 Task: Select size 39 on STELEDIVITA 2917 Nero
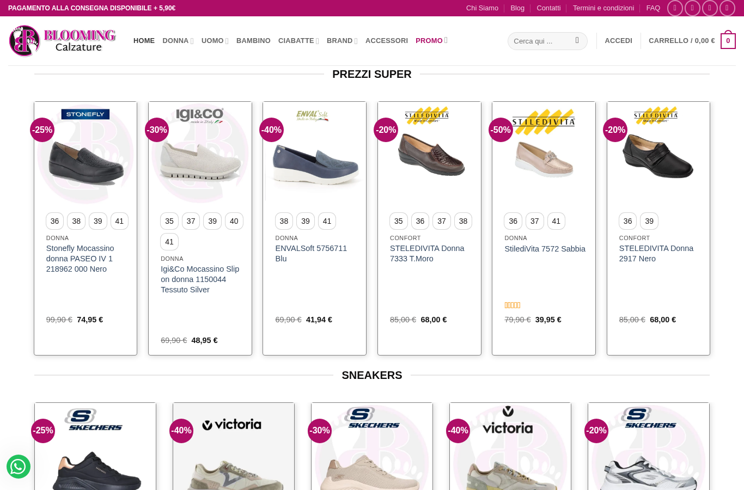coord(649,221)
